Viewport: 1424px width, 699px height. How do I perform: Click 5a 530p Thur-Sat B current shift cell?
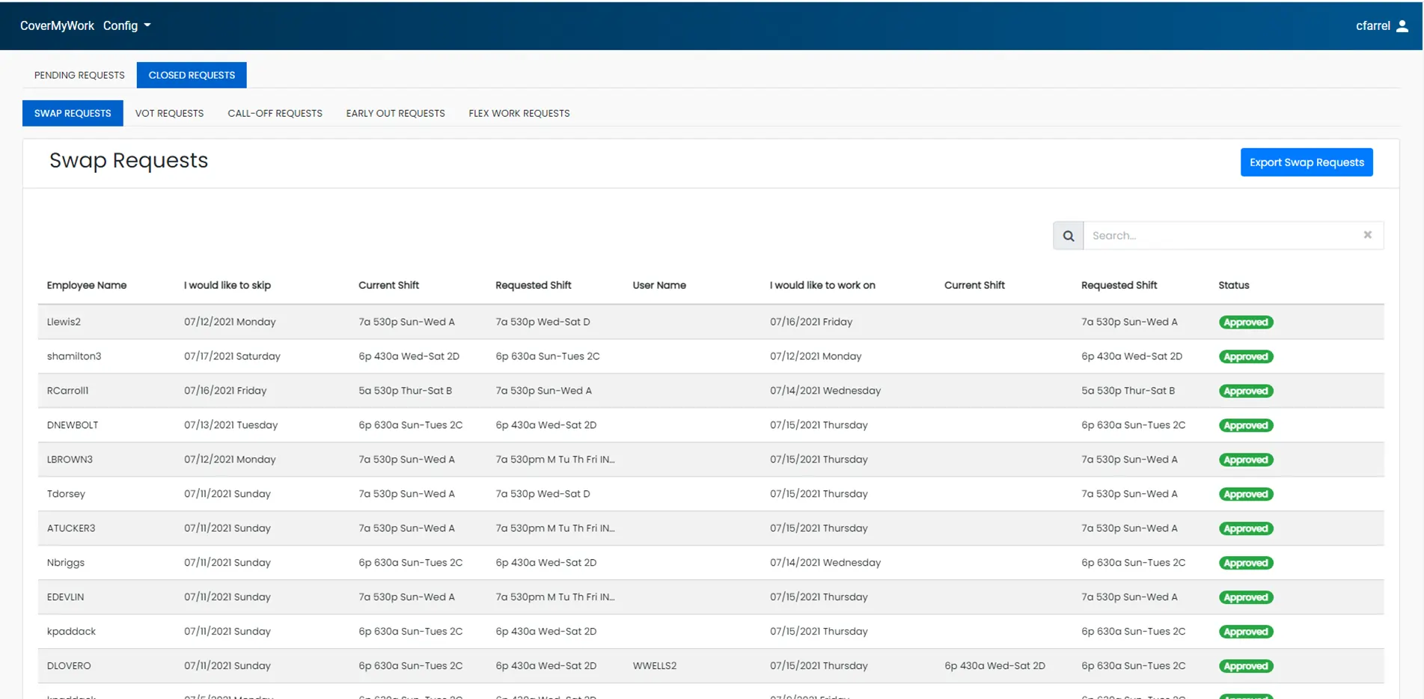coord(405,391)
